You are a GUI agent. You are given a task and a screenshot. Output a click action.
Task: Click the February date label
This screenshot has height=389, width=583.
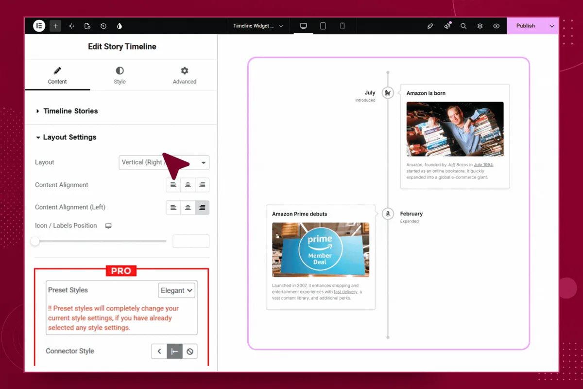[x=412, y=213]
